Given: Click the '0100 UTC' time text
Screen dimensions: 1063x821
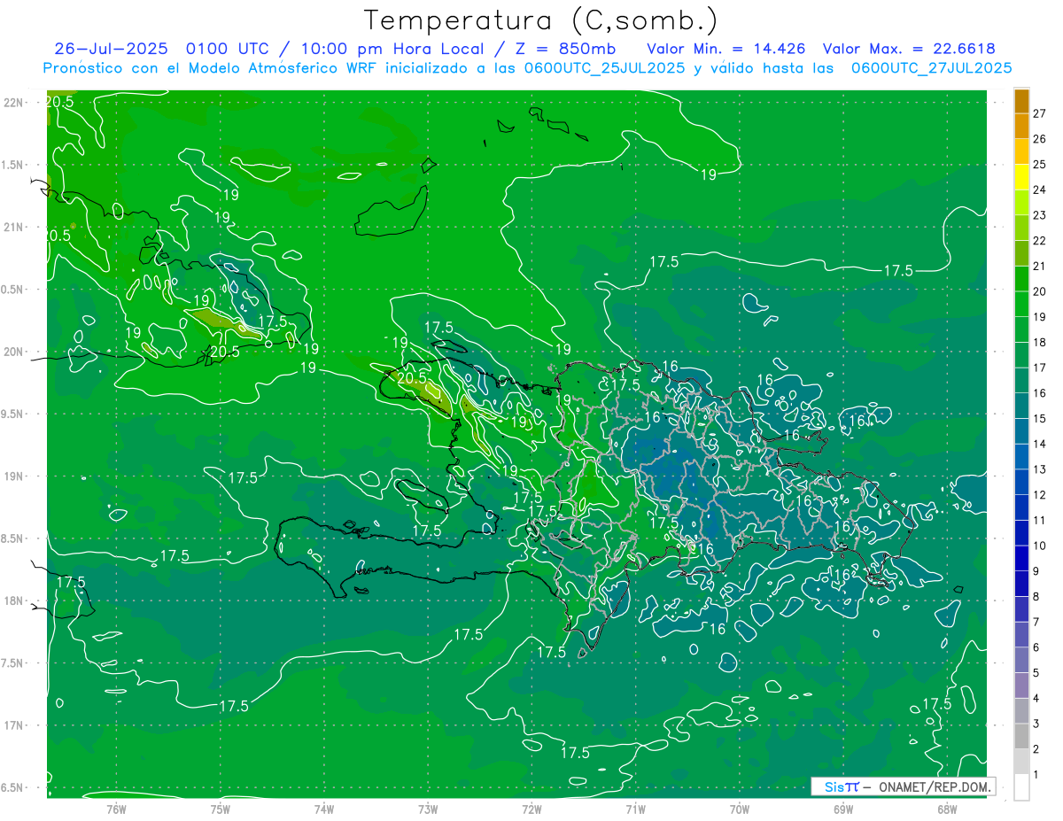Looking at the screenshot, I should (229, 49).
